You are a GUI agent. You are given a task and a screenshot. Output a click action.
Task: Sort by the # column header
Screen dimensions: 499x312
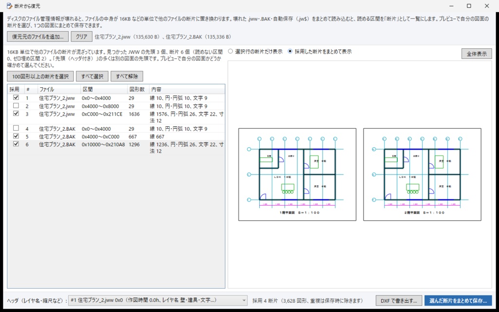click(31, 90)
